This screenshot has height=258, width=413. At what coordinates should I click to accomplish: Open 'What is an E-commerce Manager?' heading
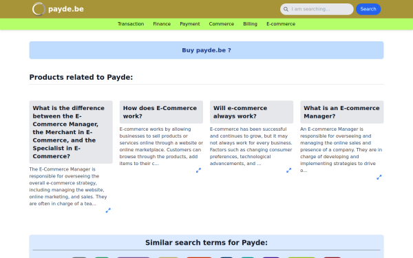click(342, 112)
